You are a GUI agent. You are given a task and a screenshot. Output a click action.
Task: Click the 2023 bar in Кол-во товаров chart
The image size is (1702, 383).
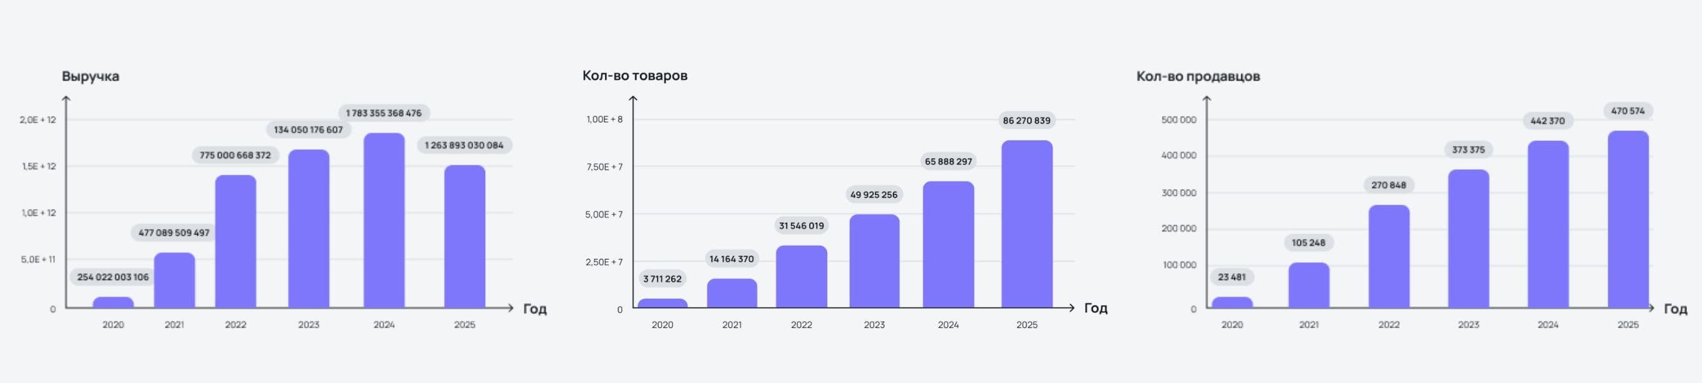coord(874,261)
